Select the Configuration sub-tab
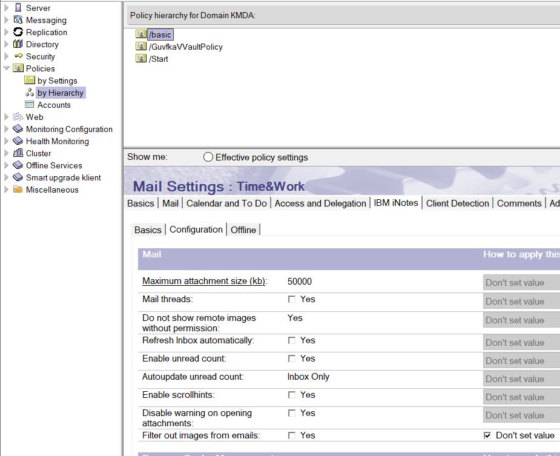 click(196, 230)
